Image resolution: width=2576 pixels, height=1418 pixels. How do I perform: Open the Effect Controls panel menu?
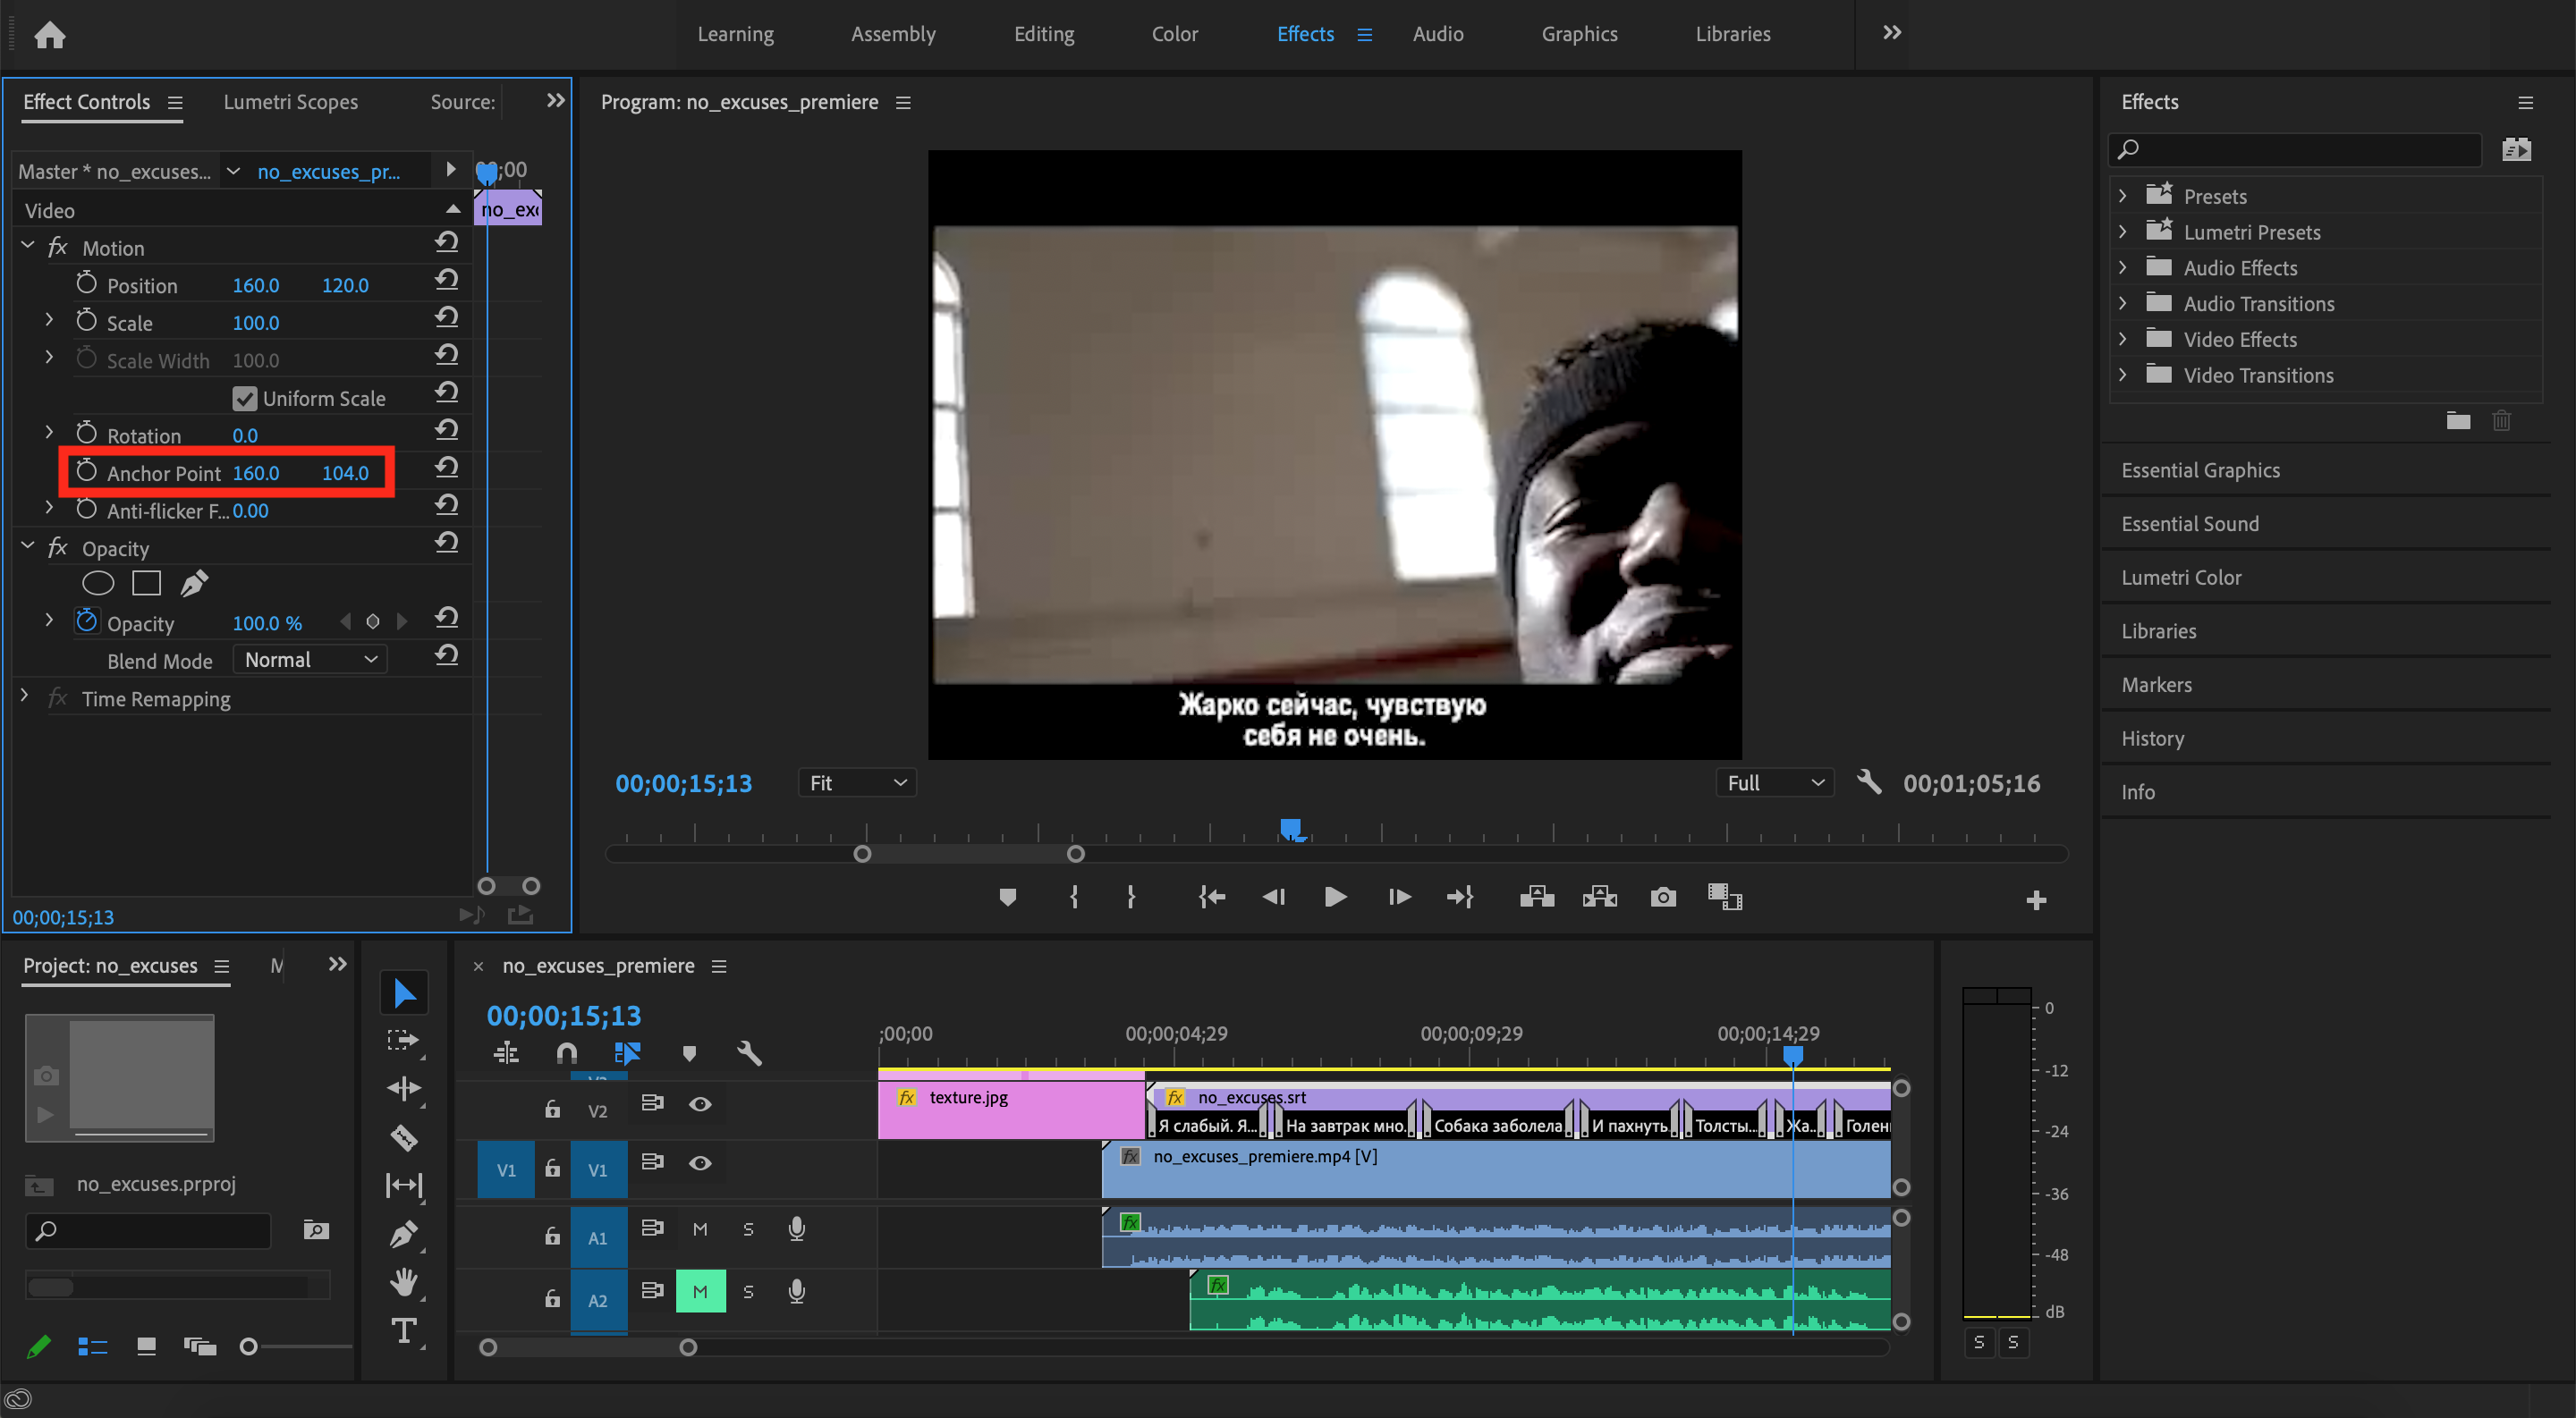(175, 102)
